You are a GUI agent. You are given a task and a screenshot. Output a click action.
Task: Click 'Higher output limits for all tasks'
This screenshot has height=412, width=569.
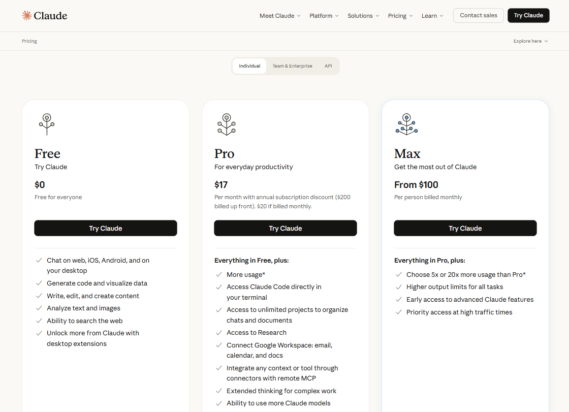click(455, 287)
